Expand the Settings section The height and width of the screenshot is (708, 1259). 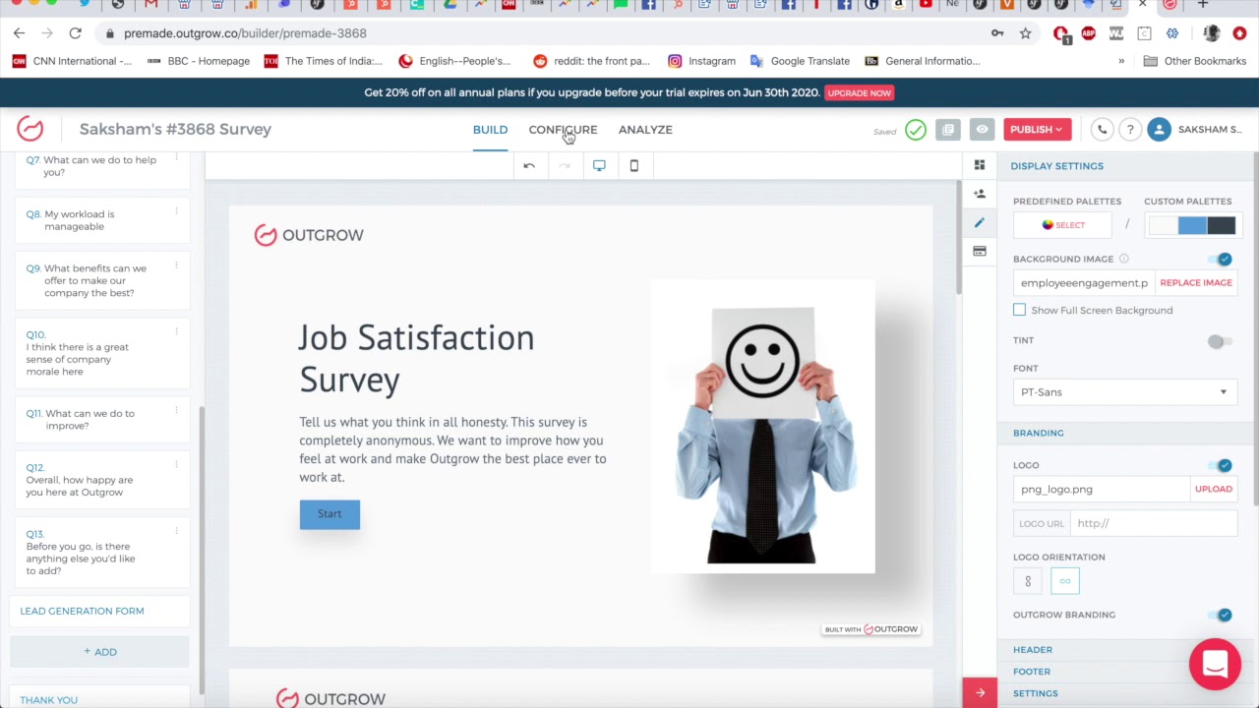pyautogui.click(x=1036, y=693)
